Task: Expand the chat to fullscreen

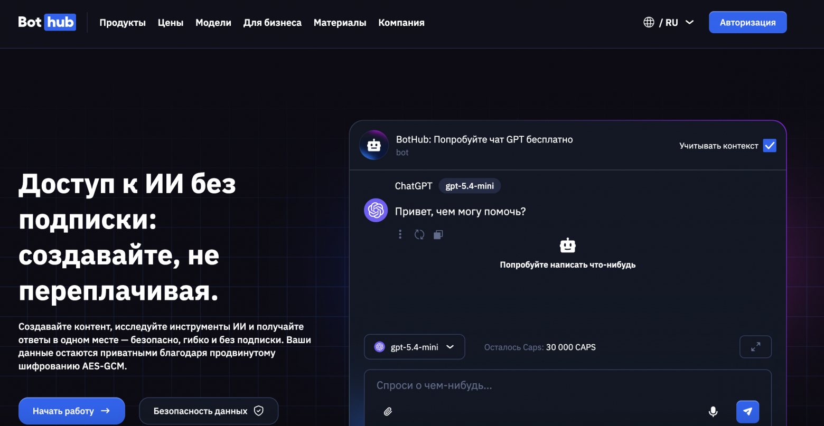Action: point(755,347)
